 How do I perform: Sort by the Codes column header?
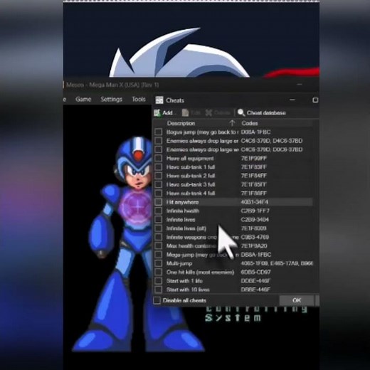click(250, 123)
